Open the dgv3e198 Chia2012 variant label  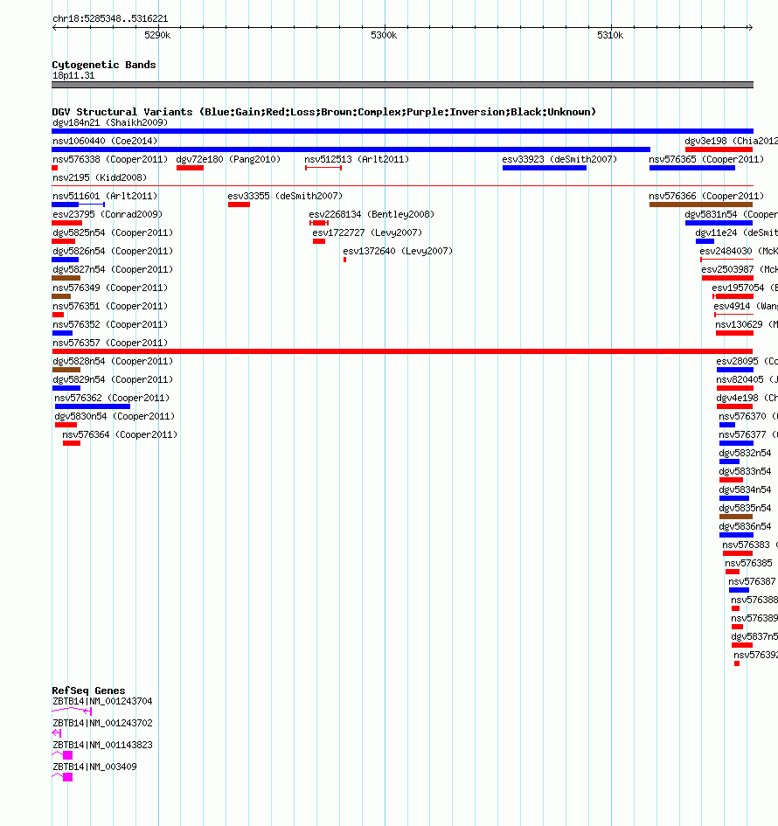[x=731, y=142]
